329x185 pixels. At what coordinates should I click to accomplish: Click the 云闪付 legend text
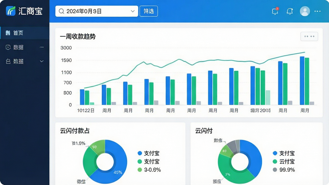(287, 162)
